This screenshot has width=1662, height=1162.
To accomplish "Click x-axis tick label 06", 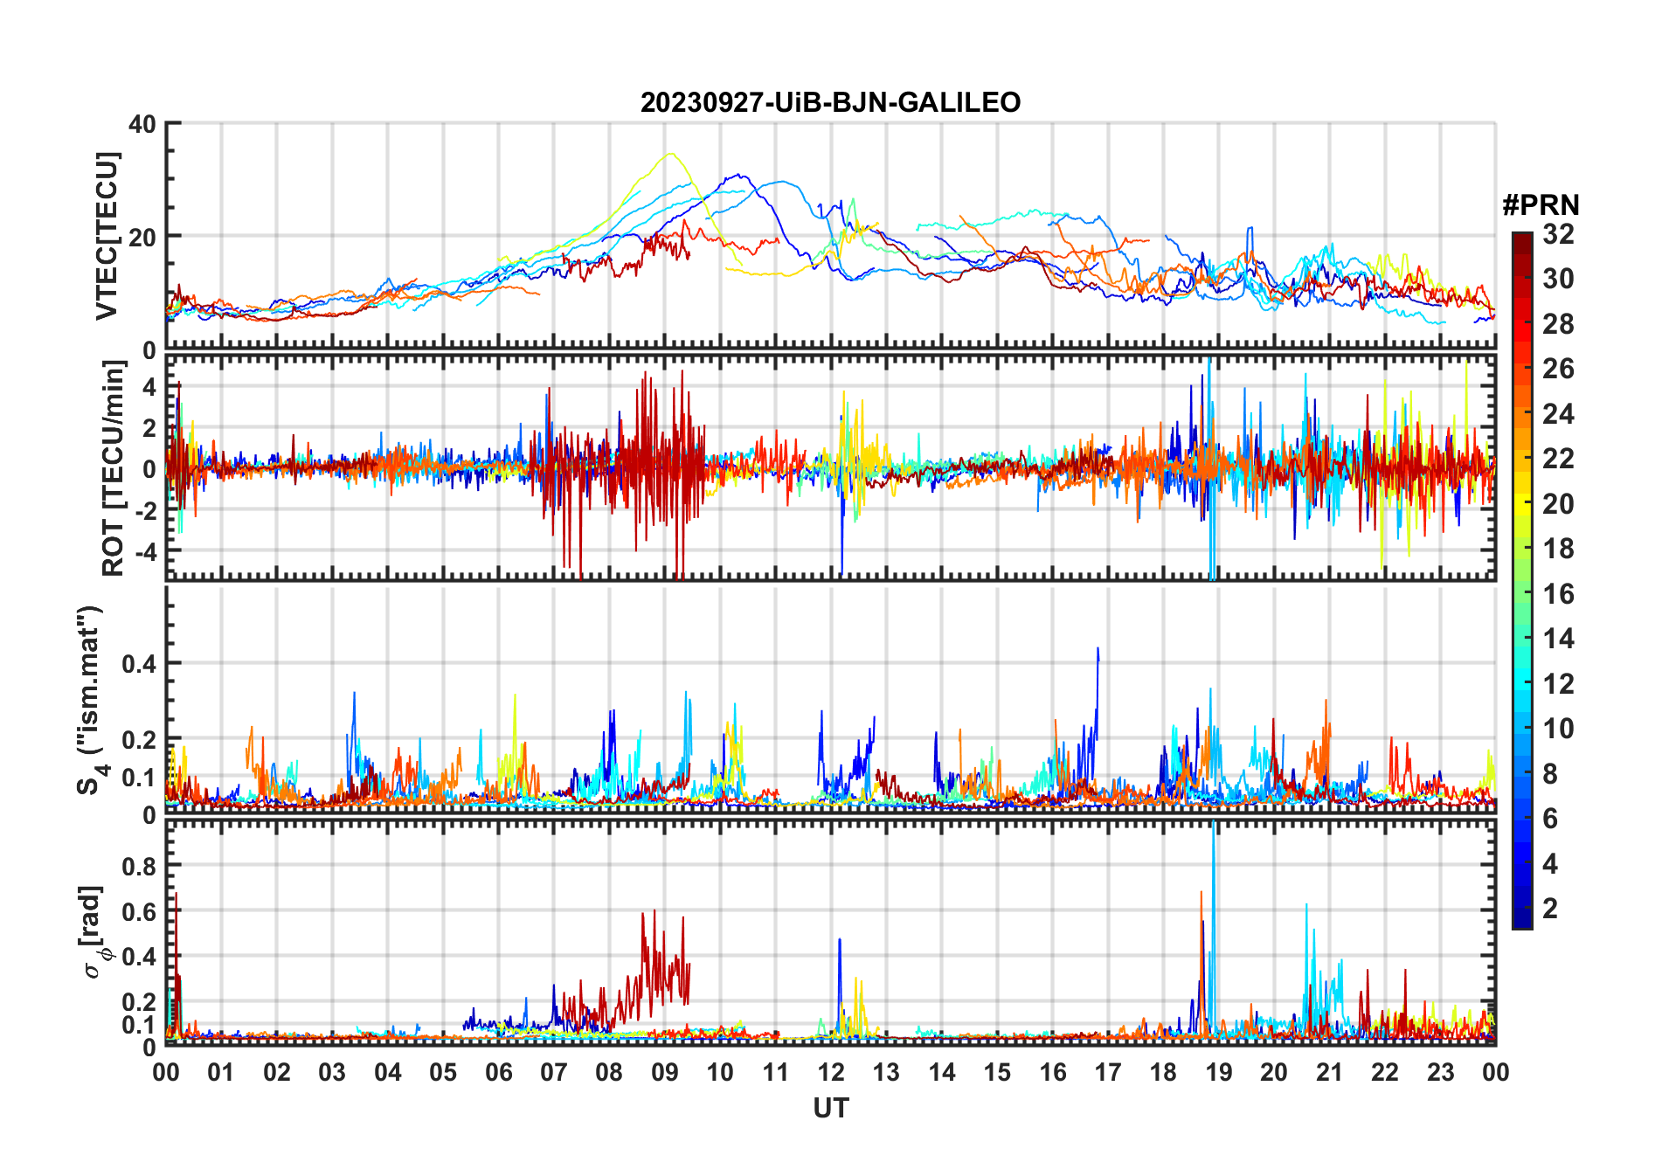I will point(498,1072).
